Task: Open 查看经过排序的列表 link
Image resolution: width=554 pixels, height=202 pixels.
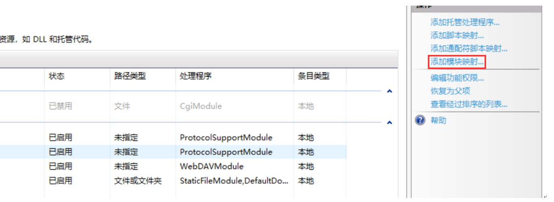Action: pyautogui.click(x=469, y=104)
